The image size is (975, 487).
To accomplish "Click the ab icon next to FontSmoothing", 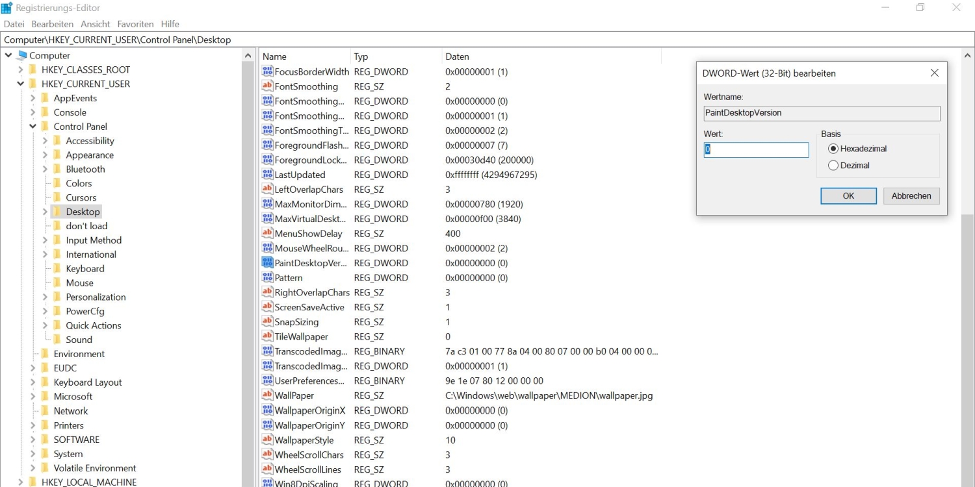I will pos(267,86).
